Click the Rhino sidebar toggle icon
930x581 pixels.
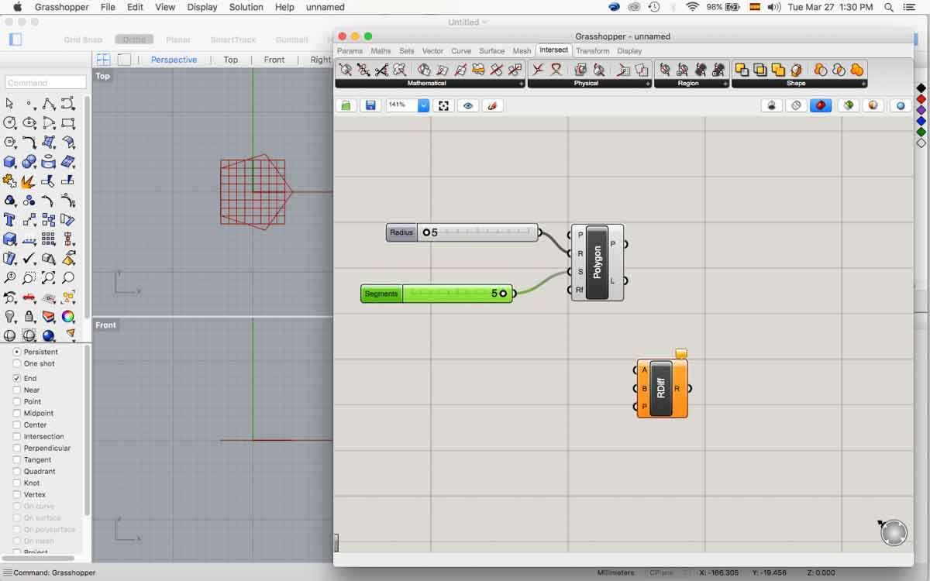pos(15,40)
